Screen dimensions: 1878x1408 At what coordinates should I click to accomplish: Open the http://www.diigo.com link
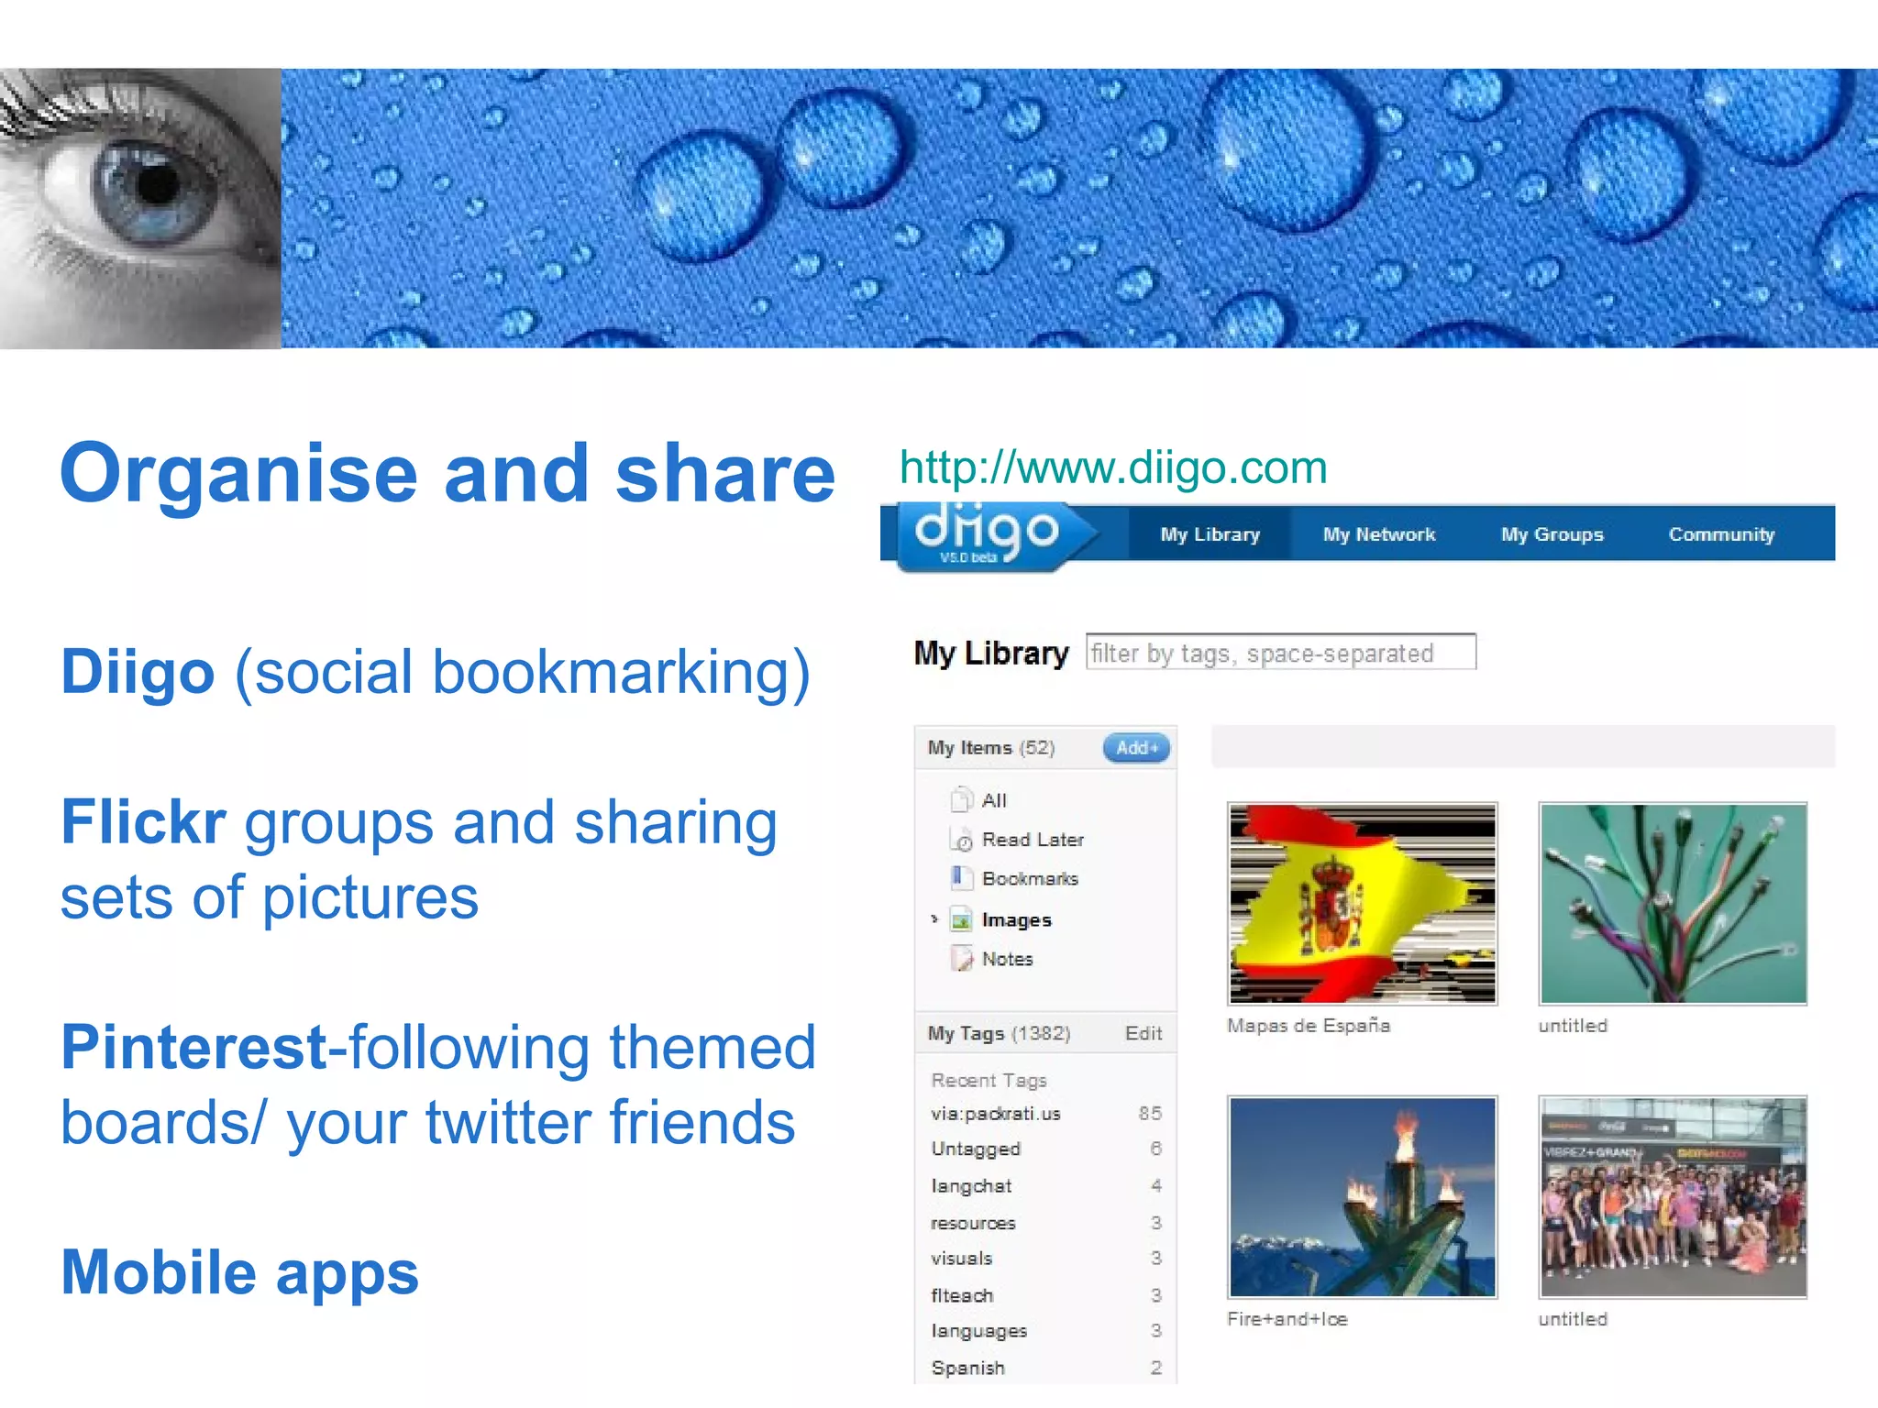(1113, 467)
